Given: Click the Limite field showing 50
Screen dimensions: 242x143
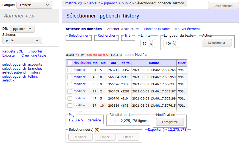Looking at the screenshot, I should 148,43.
